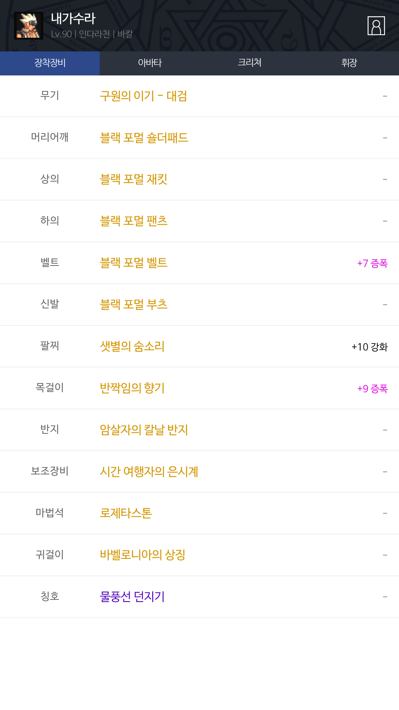Open 블랙 포멀 숄더패드 item details
399x710 pixels.
click(144, 138)
